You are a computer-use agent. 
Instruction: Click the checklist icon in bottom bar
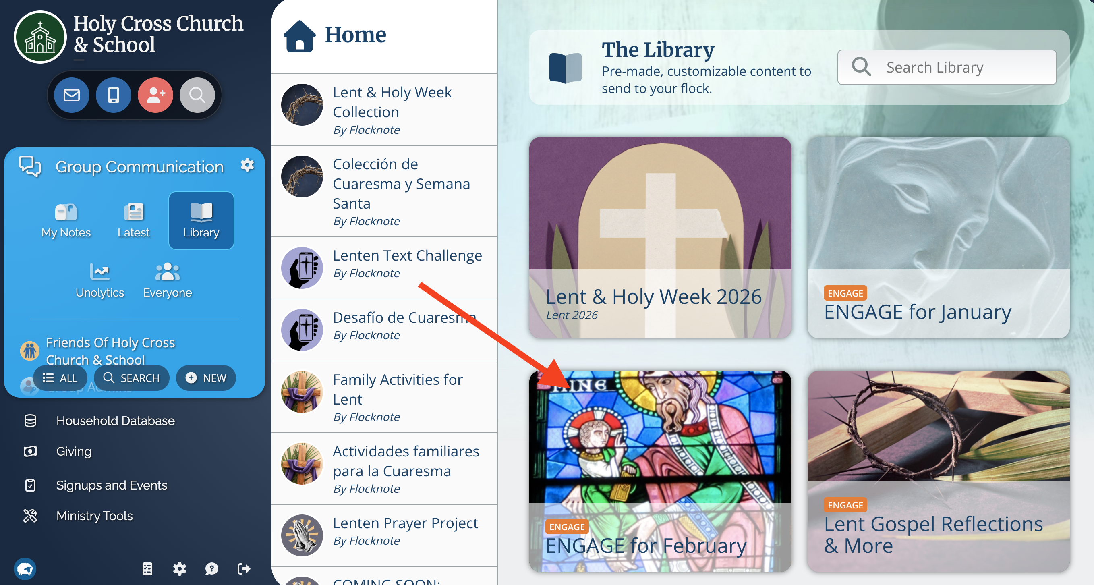point(147,568)
